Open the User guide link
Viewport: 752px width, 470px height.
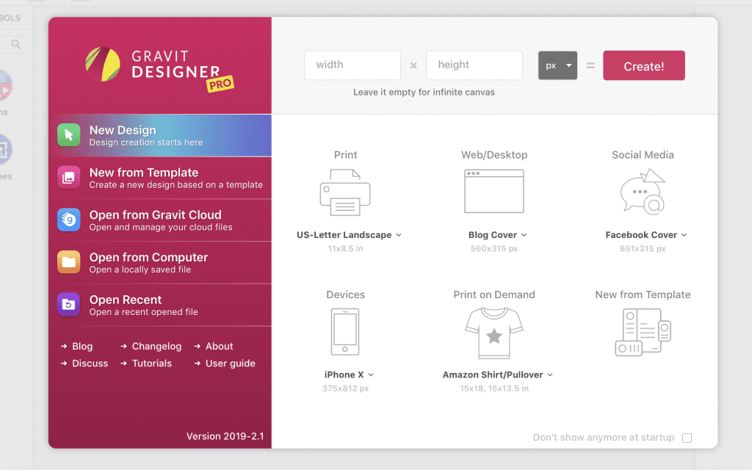pyautogui.click(x=228, y=363)
